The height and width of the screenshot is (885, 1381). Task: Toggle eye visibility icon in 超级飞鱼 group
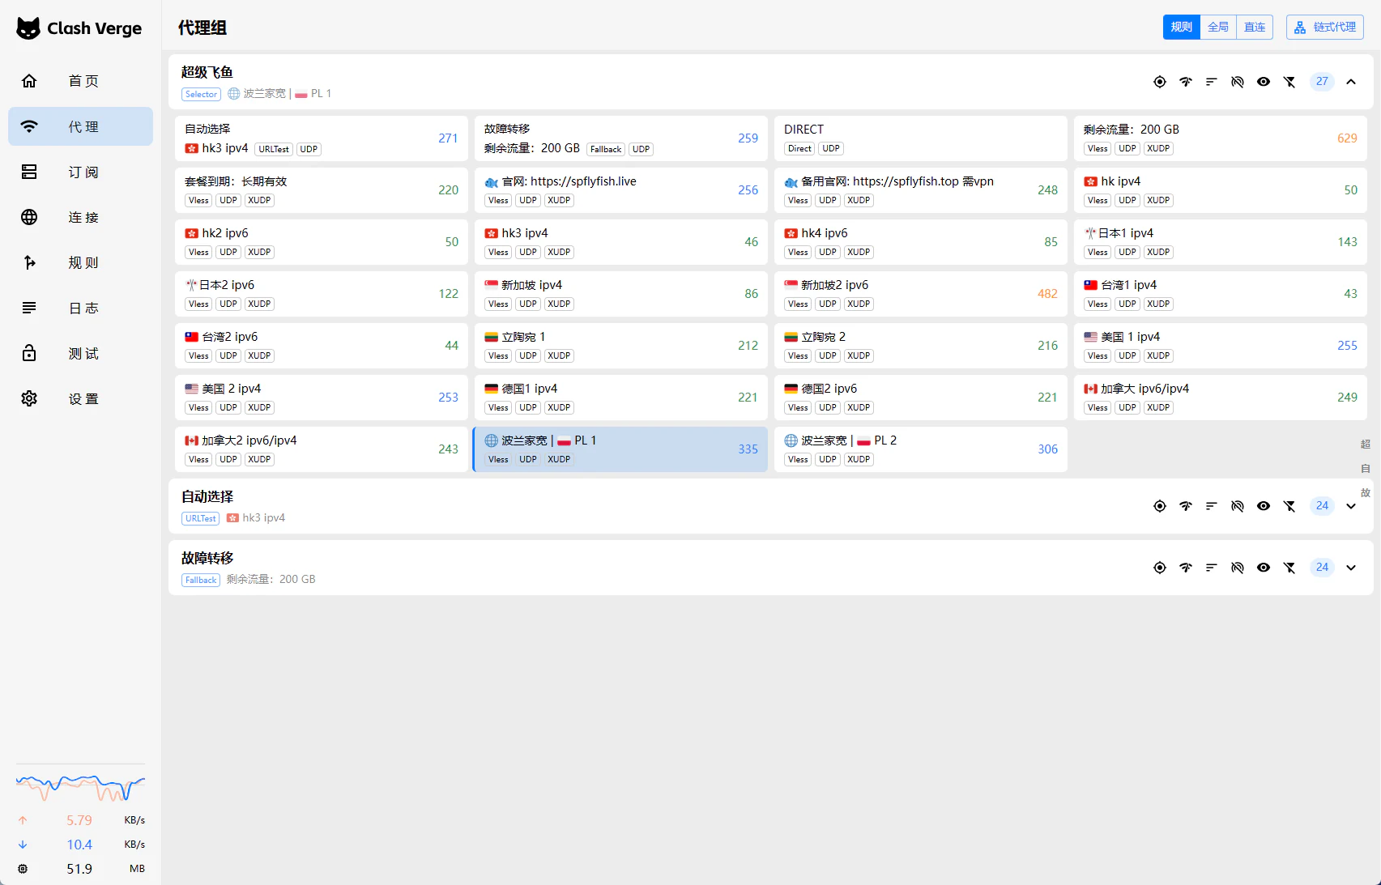(x=1264, y=82)
